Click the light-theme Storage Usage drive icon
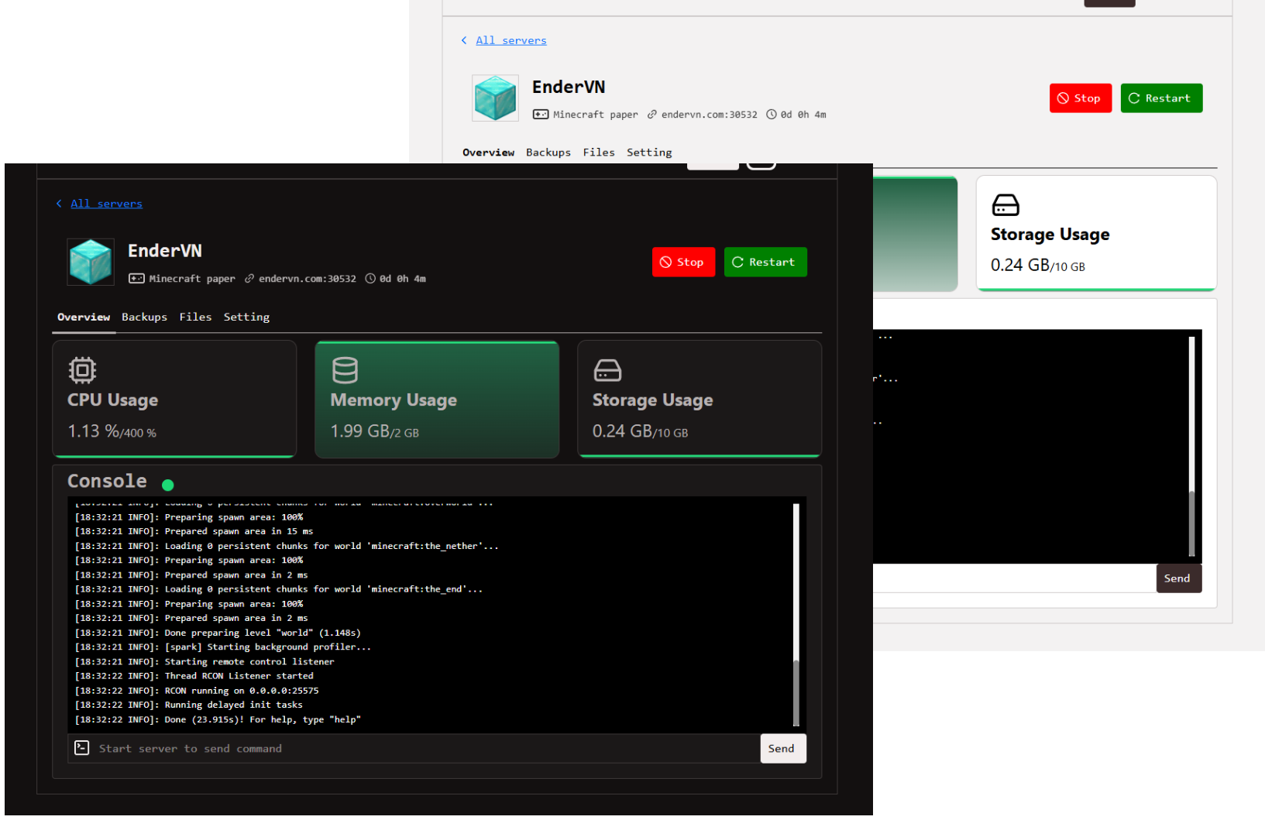The height and width of the screenshot is (820, 1265). [1005, 205]
